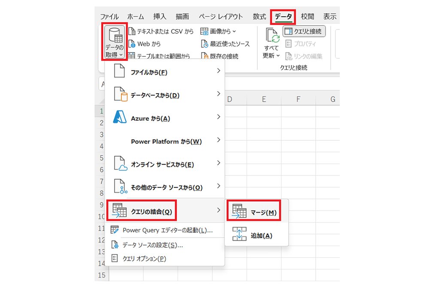Select column E header
Image resolution: width=429 pixels, height=285 pixels.
[264, 99]
